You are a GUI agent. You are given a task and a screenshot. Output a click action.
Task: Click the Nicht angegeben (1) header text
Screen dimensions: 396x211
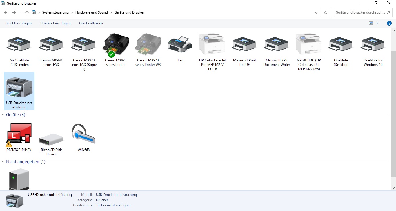point(26,162)
